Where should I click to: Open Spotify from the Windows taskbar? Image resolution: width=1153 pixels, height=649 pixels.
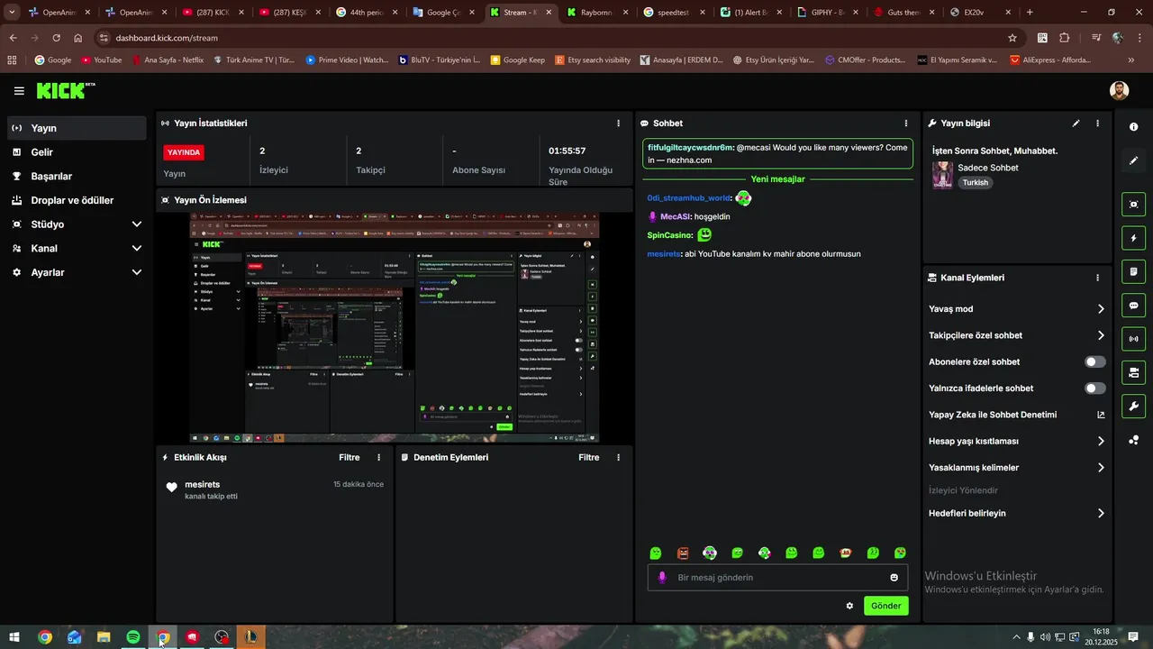[x=132, y=637]
